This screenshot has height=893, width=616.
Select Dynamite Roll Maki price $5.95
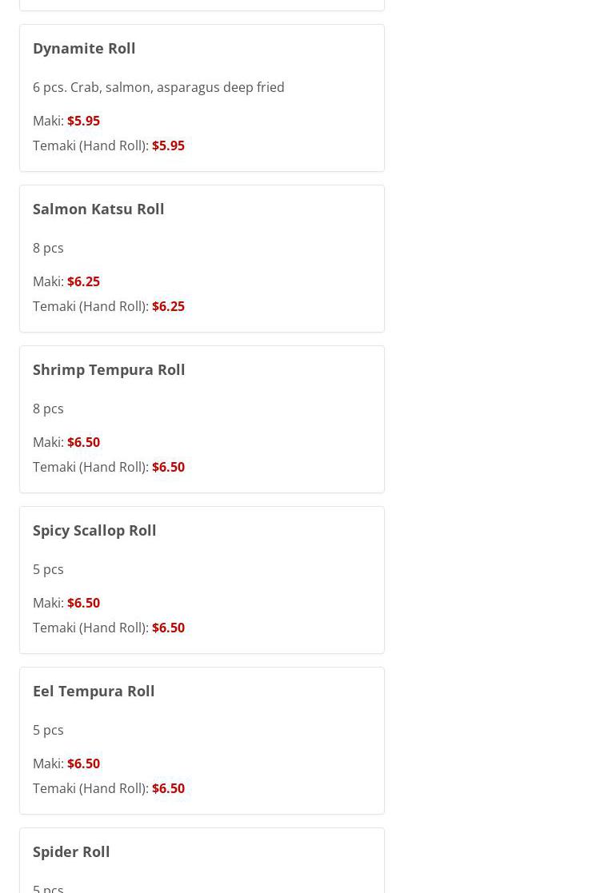[83, 121]
